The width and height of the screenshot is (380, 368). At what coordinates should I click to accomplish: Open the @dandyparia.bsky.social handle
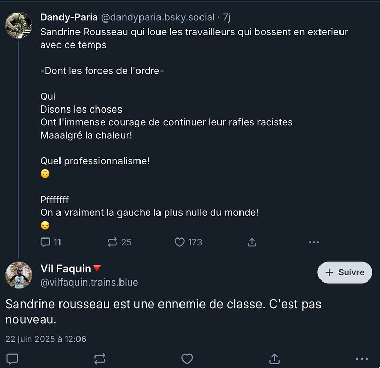[157, 17]
